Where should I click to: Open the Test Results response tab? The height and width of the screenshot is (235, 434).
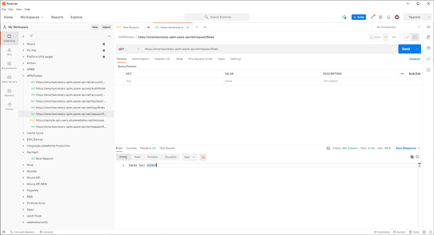click(x=167, y=148)
